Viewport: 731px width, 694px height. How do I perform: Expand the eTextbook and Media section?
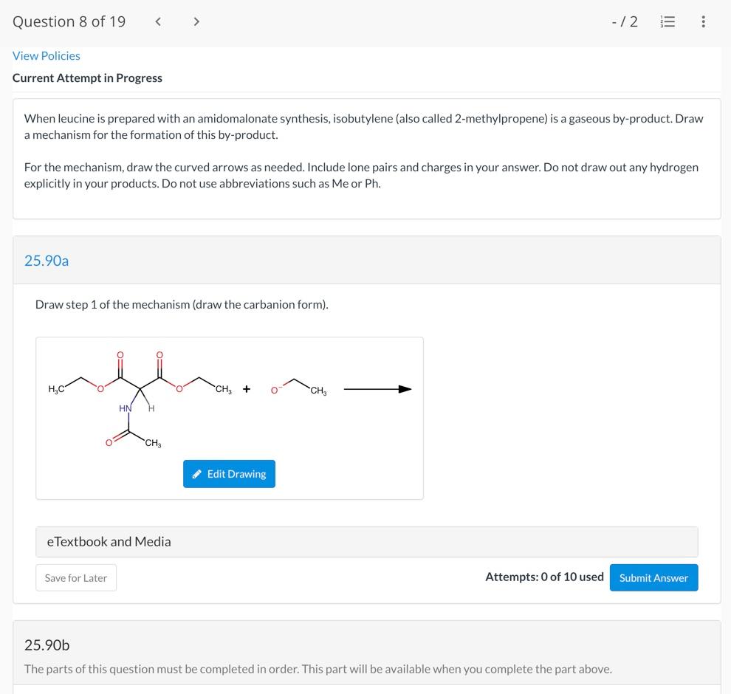click(366, 542)
